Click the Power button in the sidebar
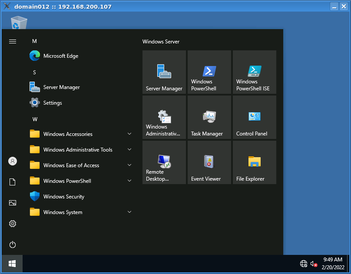Screen dimensions: 351x274 [x=13, y=244]
